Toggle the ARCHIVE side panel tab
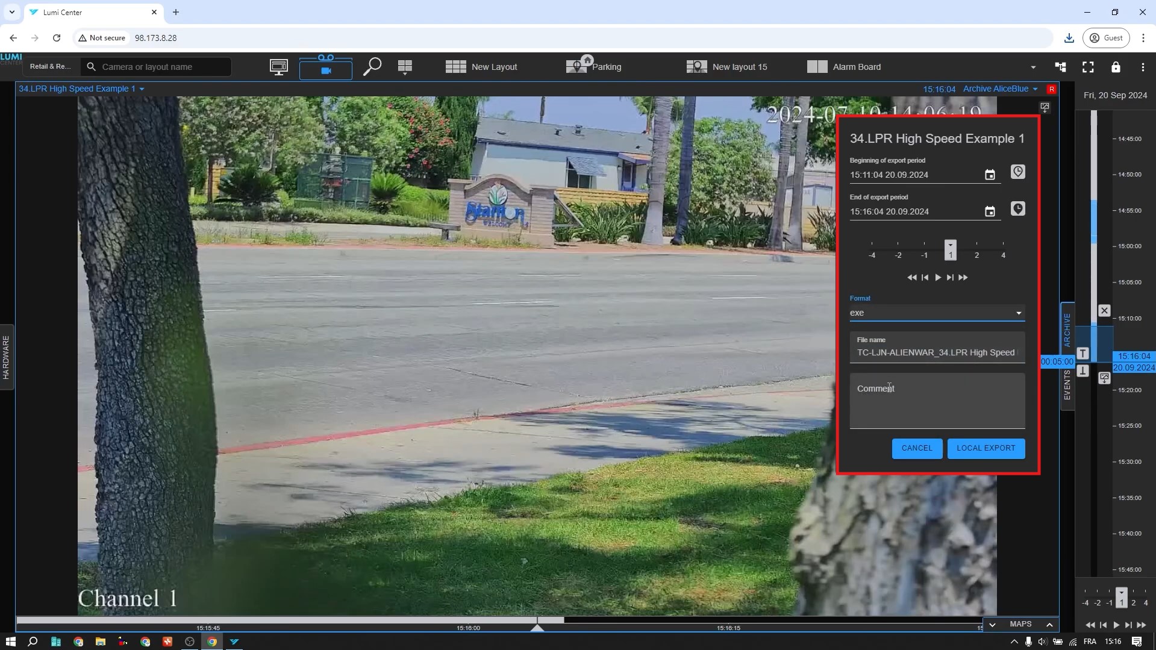The height and width of the screenshot is (650, 1156). point(1067,330)
